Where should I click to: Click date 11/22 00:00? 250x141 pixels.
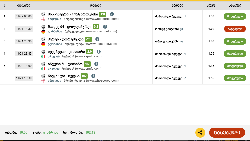coord(24,16)
